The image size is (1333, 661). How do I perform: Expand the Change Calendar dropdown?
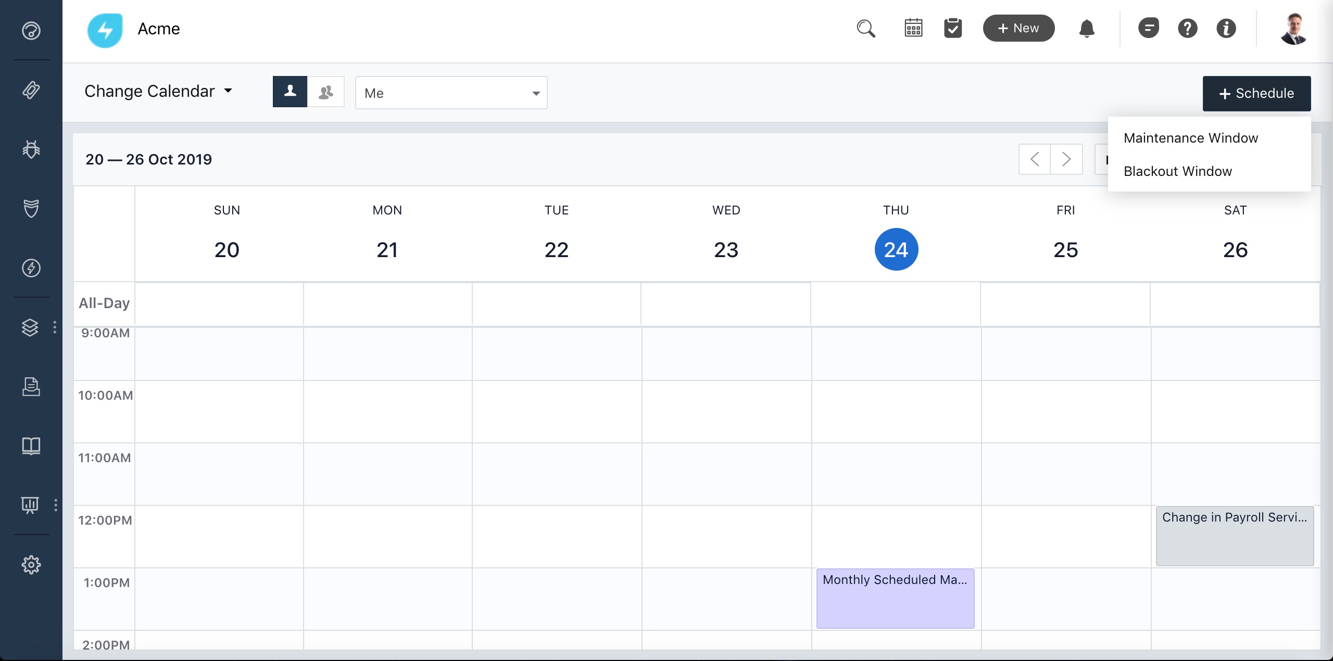tap(158, 91)
